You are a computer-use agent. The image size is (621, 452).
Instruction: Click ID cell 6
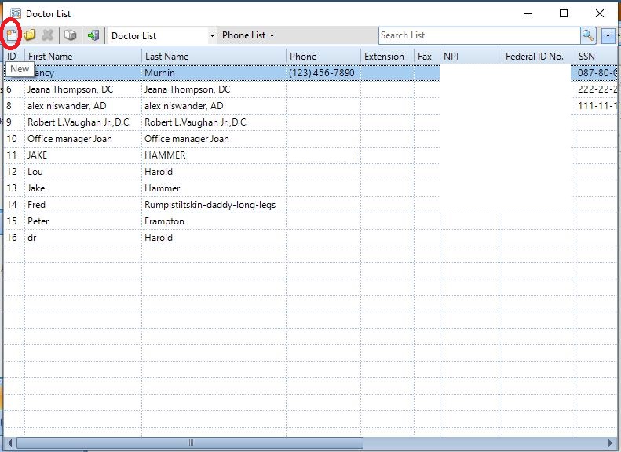[x=14, y=89]
